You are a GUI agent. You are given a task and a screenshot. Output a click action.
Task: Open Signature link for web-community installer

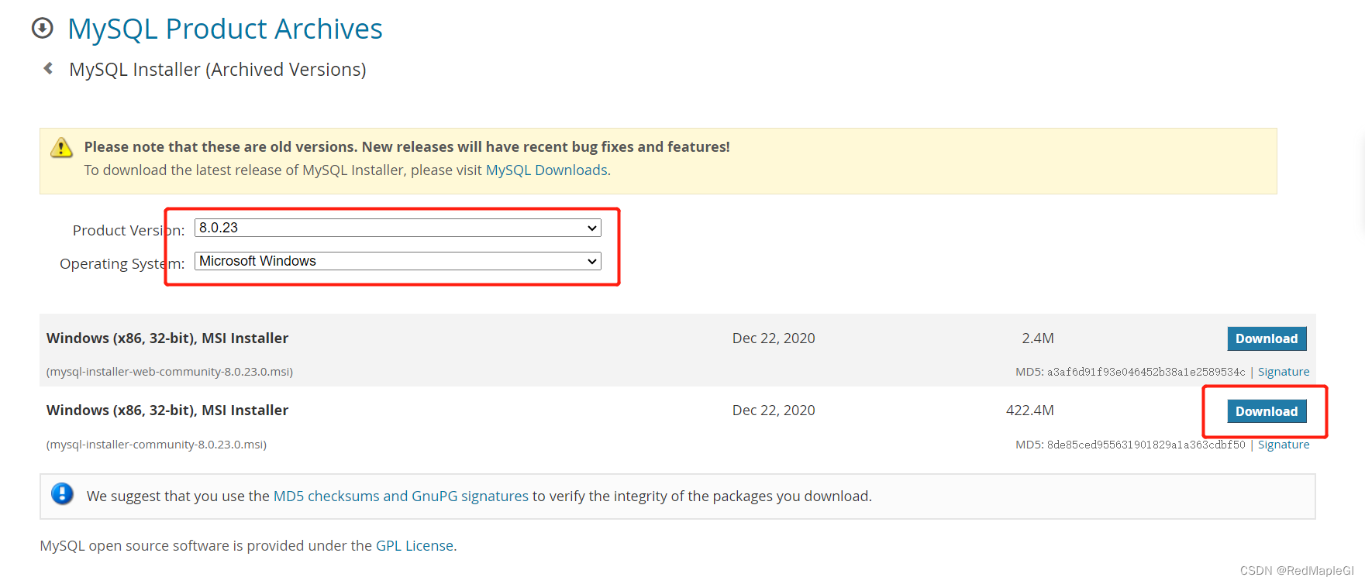(1284, 372)
